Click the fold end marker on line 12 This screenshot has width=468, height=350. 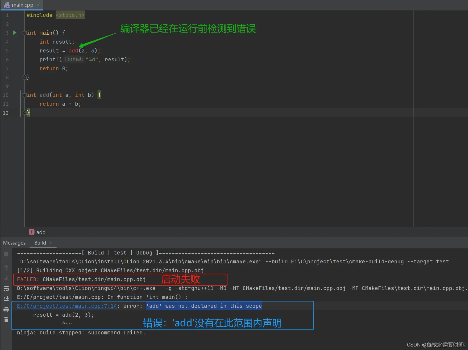click(24, 113)
